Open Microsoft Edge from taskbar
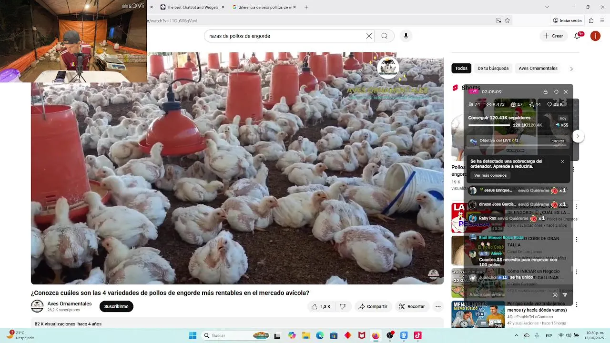 pyautogui.click(x=320, y=335)
